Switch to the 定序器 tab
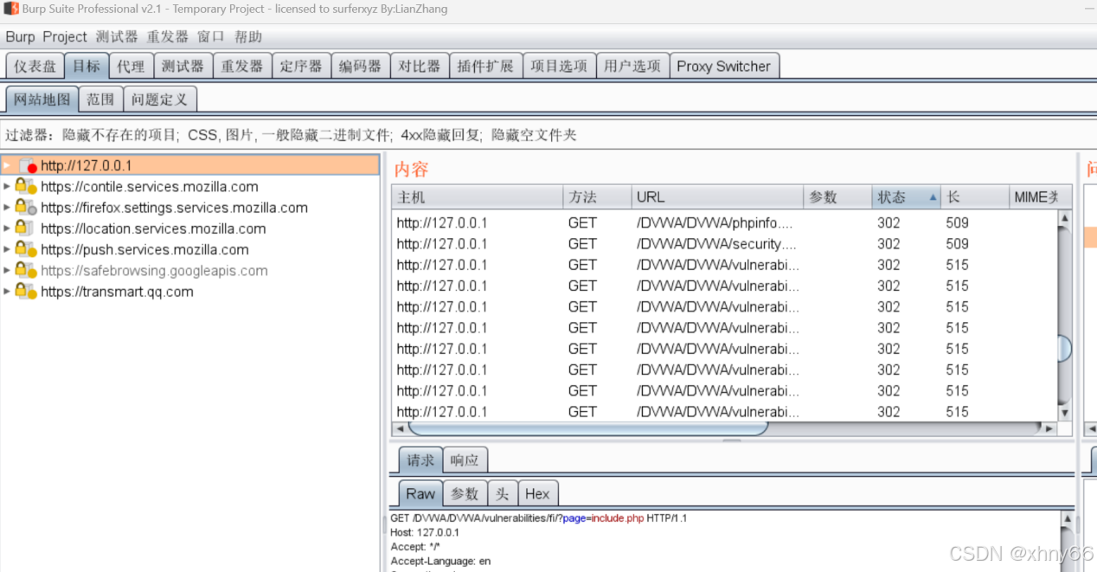 coord(301,66)
